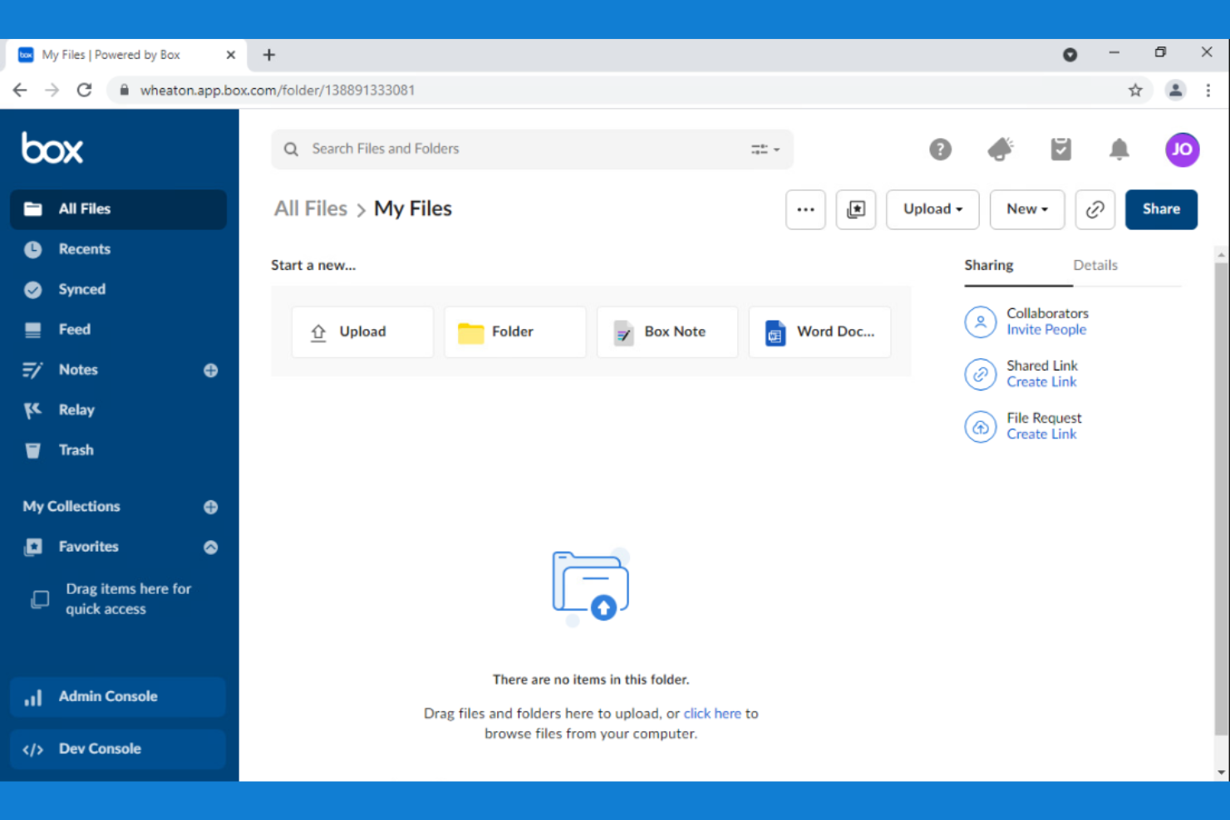Select the Synced items view
The width and height of the screenshot is (1230, 820).
(81, 289)
